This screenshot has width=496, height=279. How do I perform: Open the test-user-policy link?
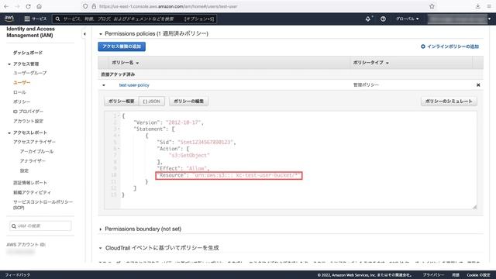tap(134, 85)
